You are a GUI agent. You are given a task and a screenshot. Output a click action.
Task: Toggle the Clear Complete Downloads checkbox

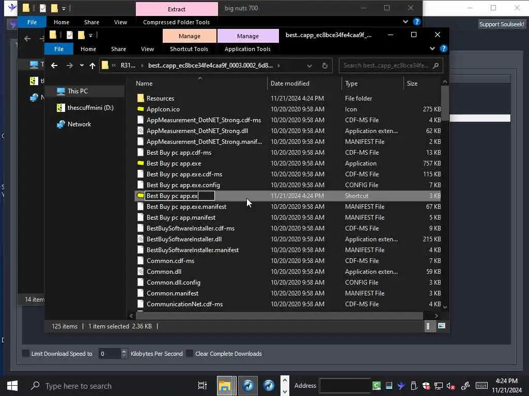190,353
